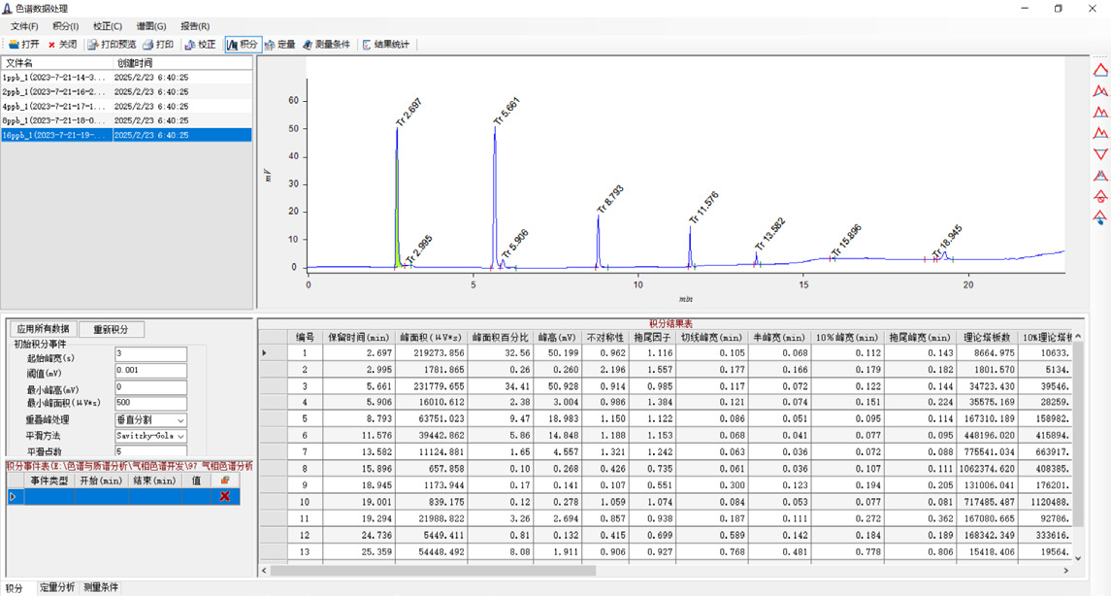Select the inverted red triangle negative-peak tool
1111x596 pixels.
(x=1100, y=153)
